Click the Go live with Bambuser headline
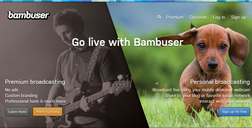Screen dimensions: 252x128 coord(128,42)
